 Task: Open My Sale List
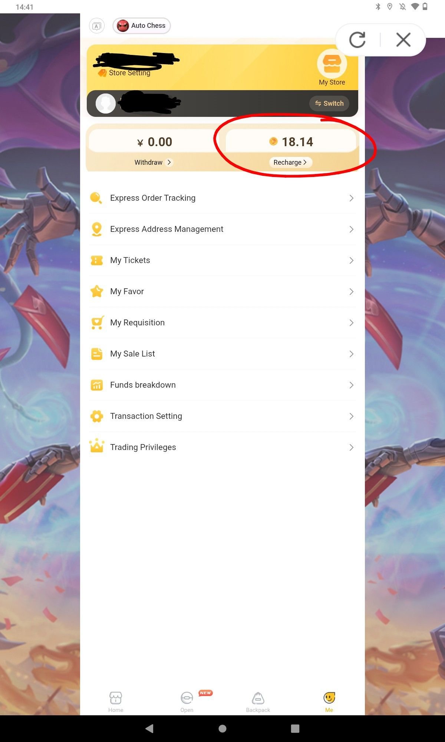click(x=222, y=354)
